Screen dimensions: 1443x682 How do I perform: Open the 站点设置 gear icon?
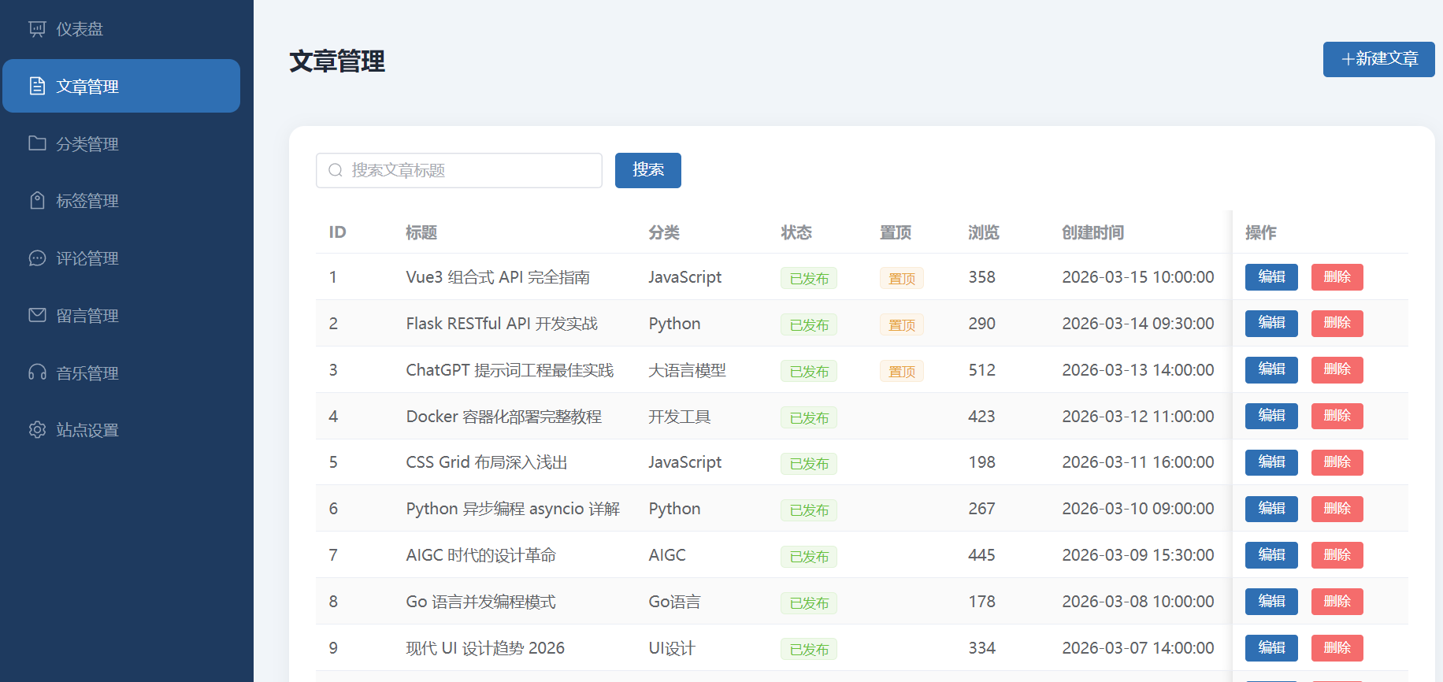[37, 430]
